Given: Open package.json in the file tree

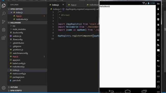Looking at the screenshot, I should tap(27, 77).
